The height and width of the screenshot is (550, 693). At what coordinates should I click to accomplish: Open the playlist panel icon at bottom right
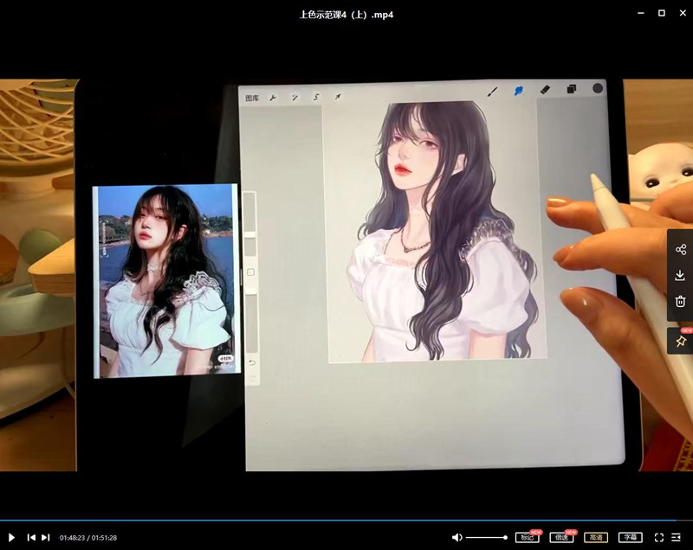[x=677, y=536]
